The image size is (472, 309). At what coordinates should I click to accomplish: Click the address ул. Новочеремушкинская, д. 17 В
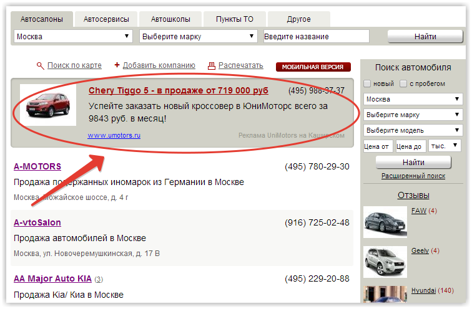[x=101, y=254]
